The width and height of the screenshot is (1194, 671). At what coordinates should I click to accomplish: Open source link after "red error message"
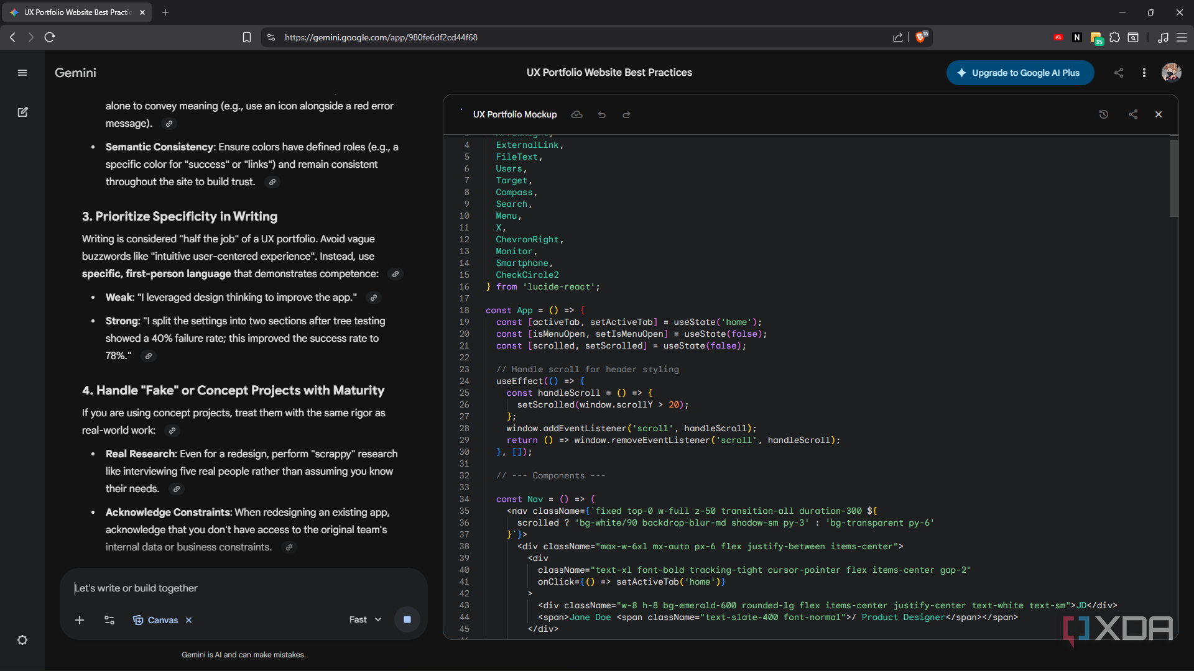[169, 124]
